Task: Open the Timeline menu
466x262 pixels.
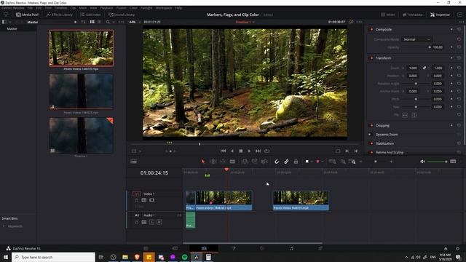Action: [x=60, y=8]
